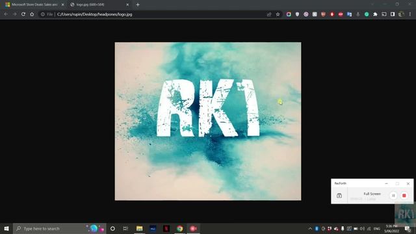
Task: Open the Bluetooth tray icon
Action: tap(317, 228)
